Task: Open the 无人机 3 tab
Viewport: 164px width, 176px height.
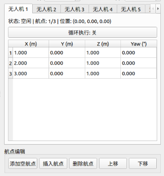Action: pyautogui.click(x=75, y=9)
